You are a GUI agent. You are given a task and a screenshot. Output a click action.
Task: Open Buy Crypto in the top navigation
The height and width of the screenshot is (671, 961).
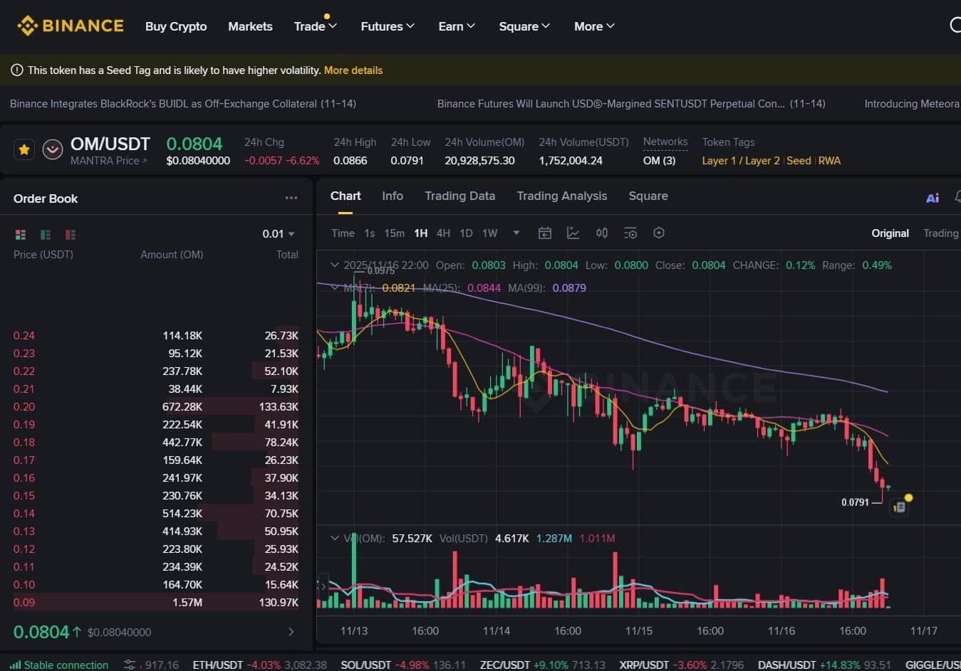point(176,26)
